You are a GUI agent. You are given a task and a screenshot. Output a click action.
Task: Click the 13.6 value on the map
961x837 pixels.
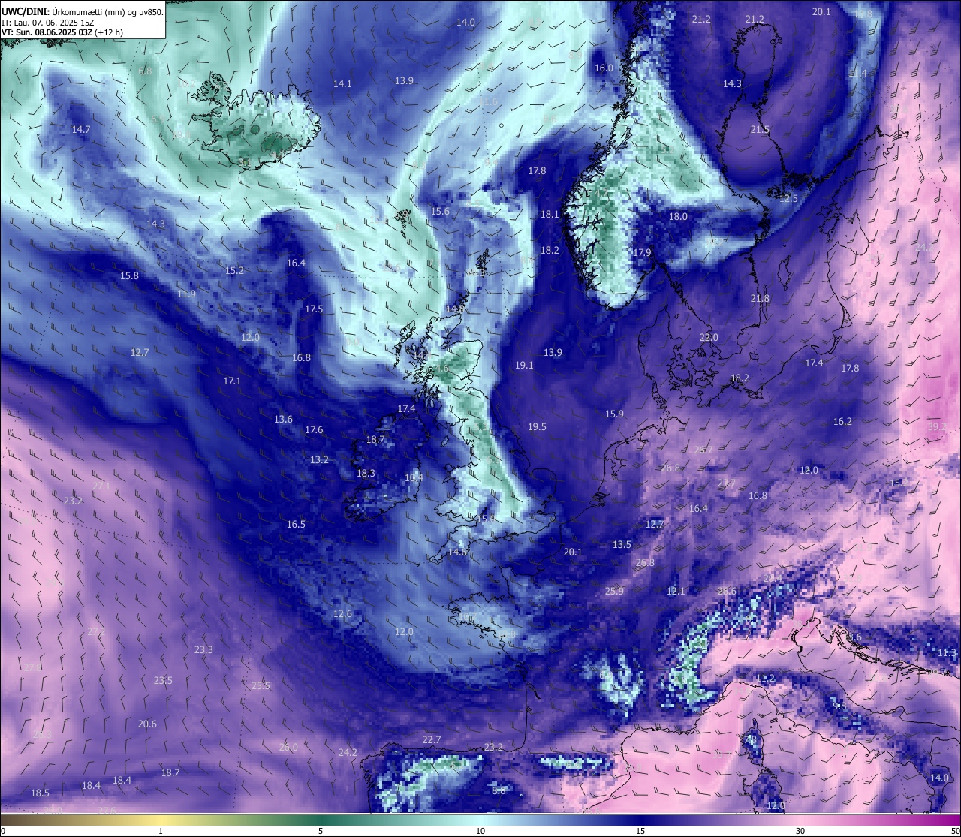point(283,420)
